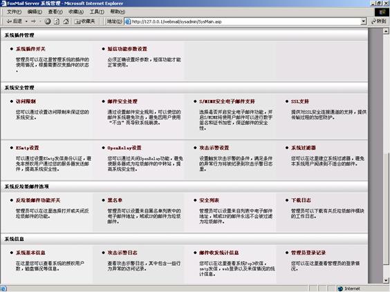Click the Internet zone status bar icon
Screen dimensions: 390x292
click(x=340, y=289)
